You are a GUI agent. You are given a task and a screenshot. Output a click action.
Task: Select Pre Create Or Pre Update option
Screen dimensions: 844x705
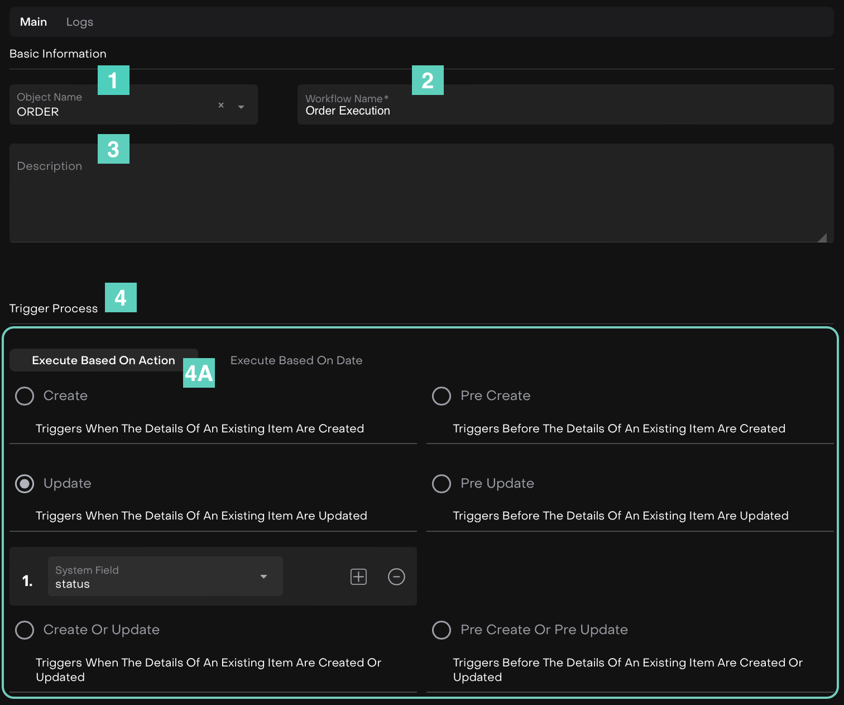[x=442, y=630]
